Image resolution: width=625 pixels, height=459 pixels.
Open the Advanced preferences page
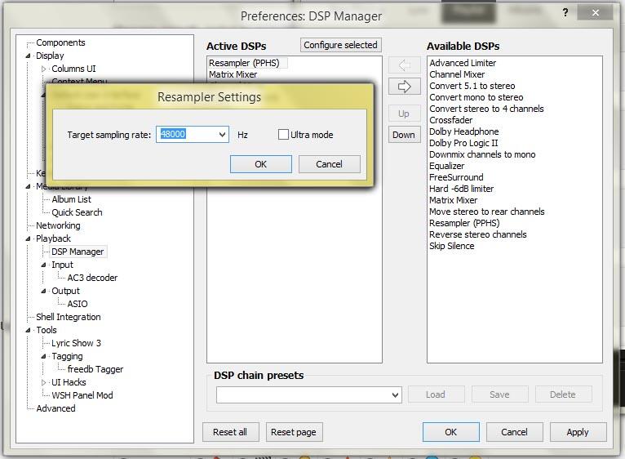(x=55, y=408)
